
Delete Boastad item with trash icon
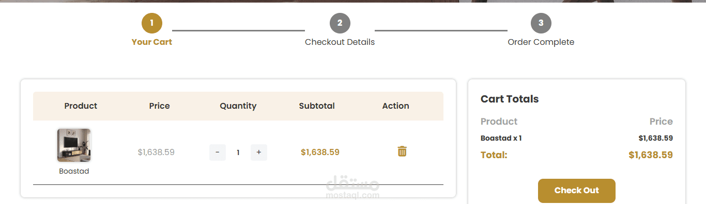pos(402,151)
